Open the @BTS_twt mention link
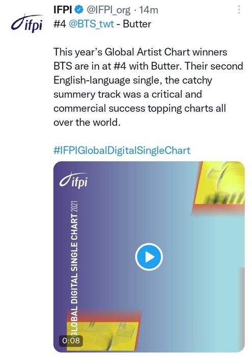 [x=91, y=24]
